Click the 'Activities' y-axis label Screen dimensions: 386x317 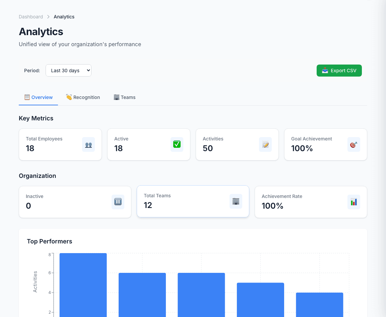click(35, 282)
